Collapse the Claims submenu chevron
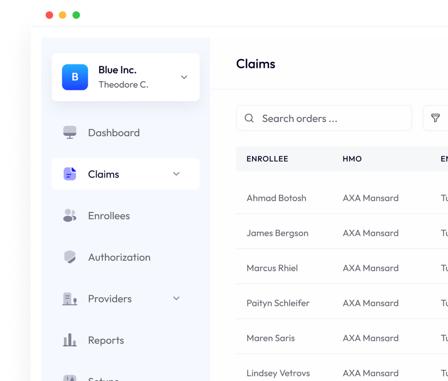Image resolution: width=448 pixels, height=381 pixels. pos(176,174)
